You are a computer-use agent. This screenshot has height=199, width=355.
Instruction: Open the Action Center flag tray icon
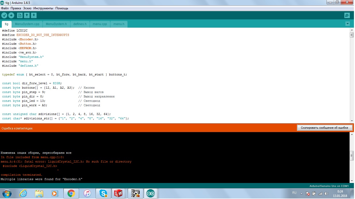point(308,193)
